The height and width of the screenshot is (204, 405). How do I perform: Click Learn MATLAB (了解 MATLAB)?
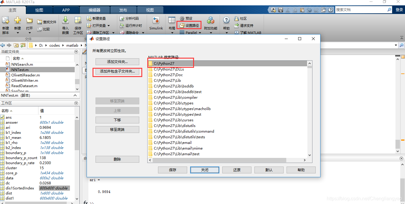coord(248,33)
